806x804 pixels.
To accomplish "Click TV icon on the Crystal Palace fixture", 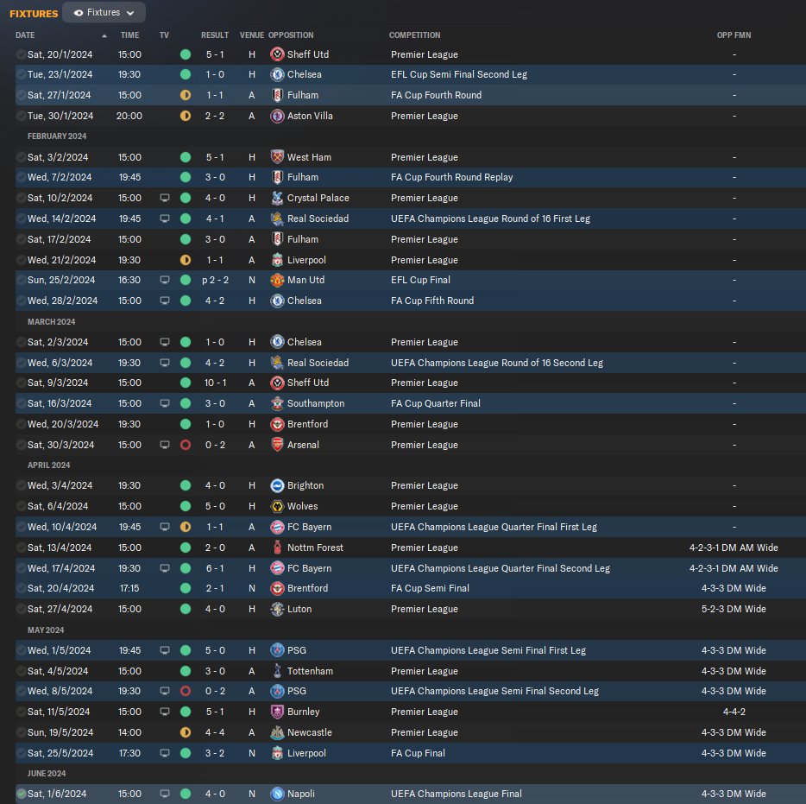I will tap(165, 198).
